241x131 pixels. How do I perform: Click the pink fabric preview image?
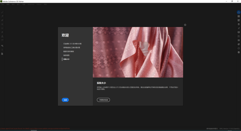tap(138, 52)
